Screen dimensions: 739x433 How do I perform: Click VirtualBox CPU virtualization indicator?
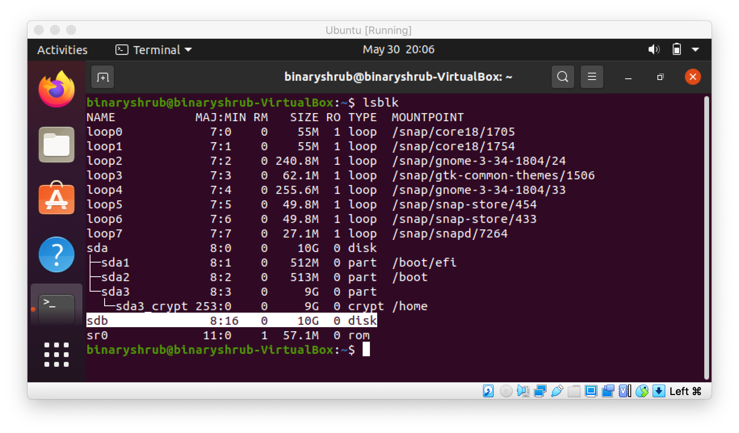pos(625,391)
